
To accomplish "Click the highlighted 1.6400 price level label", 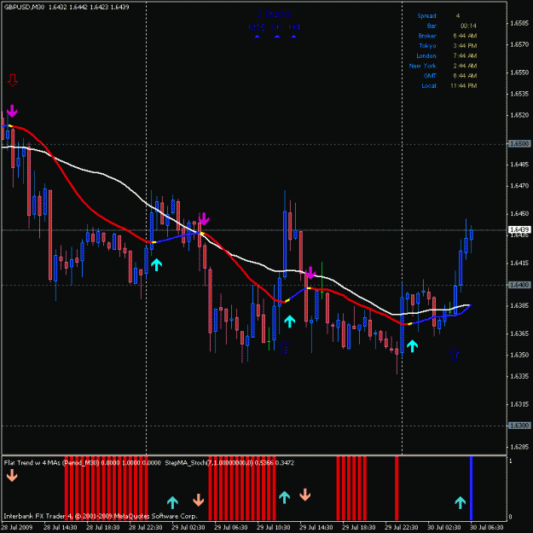I will click(x=519, y=285).
